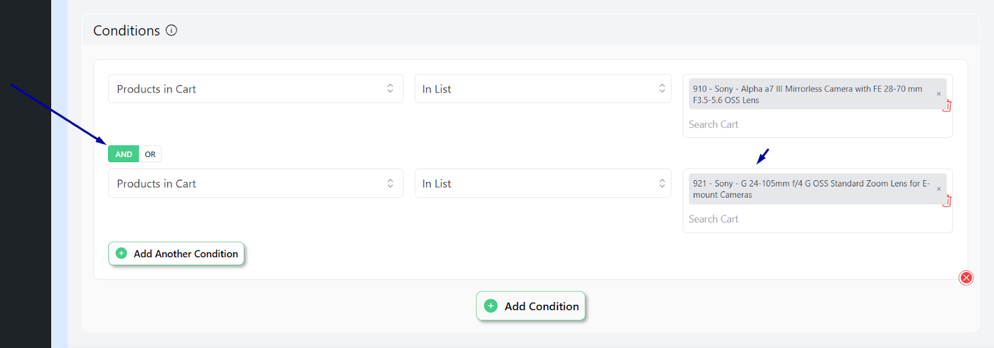Expand the first In List dropdown
994x348 pixels.
coord(543,89)
